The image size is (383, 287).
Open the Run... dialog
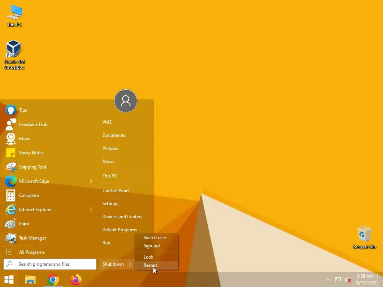108,243
